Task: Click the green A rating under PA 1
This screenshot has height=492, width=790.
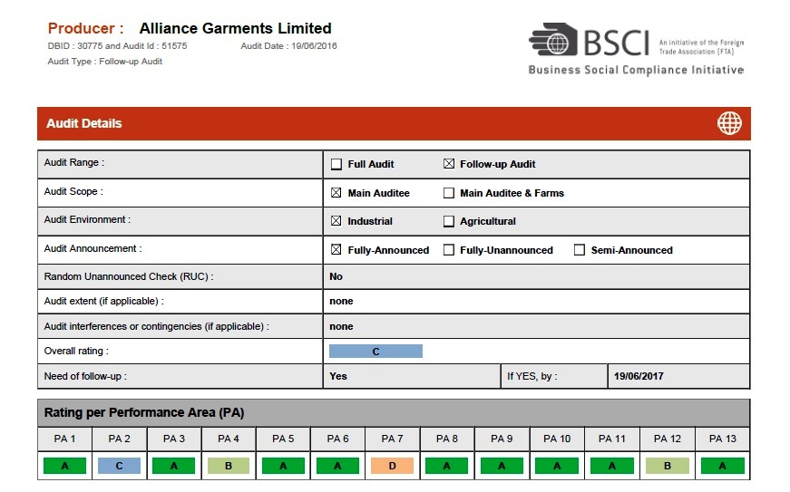Action: (x=64, y=466)
